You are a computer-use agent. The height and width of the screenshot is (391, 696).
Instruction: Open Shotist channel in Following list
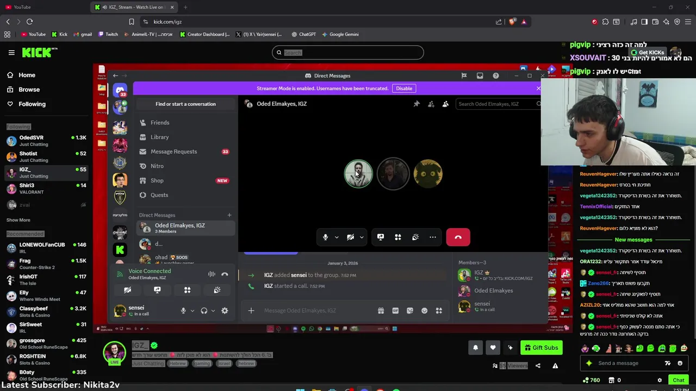pyautogui.click(x=46, y=156)
